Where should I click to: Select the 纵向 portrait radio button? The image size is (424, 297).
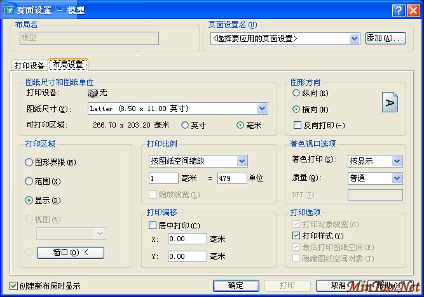pyautogui.click(x=296, y=93)
